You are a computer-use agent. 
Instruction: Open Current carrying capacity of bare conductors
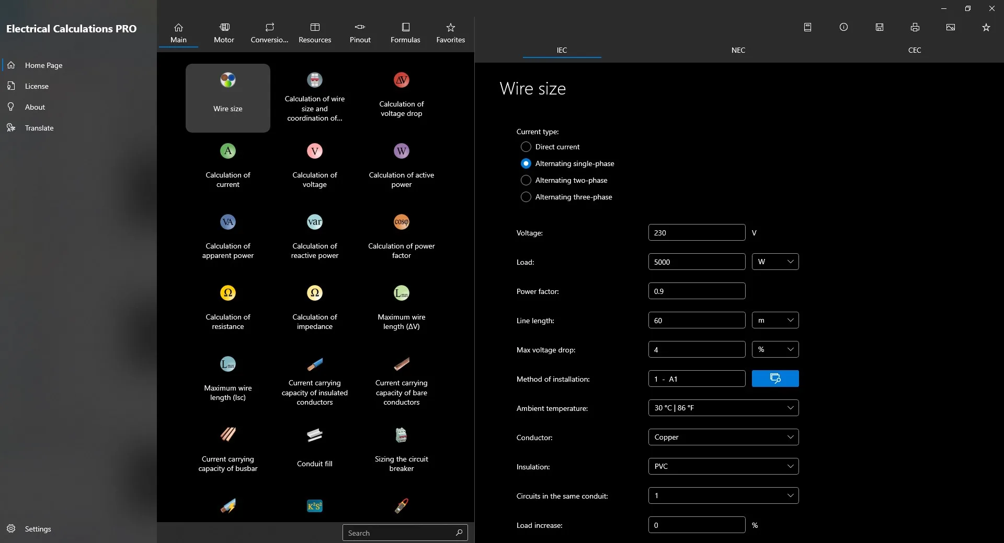tap(402, 382)
